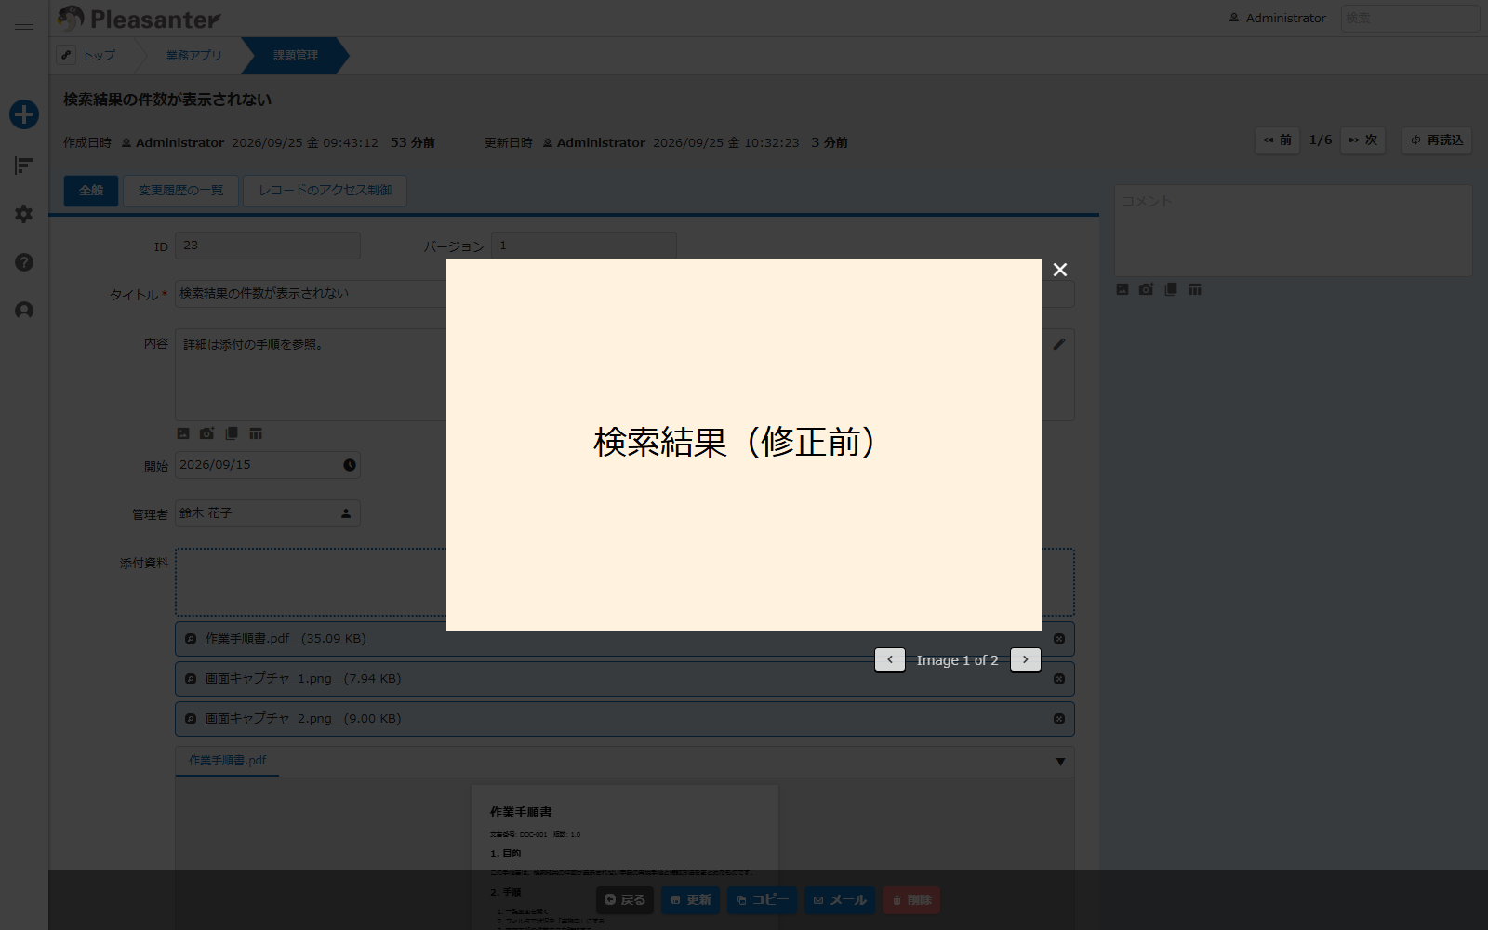
Task: Open the view mode sidebar icon
Action: 24,166
